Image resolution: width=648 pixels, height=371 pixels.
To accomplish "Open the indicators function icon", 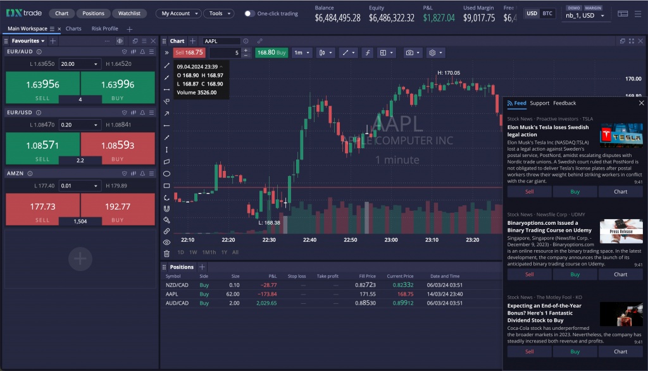I will coord(368,53).
